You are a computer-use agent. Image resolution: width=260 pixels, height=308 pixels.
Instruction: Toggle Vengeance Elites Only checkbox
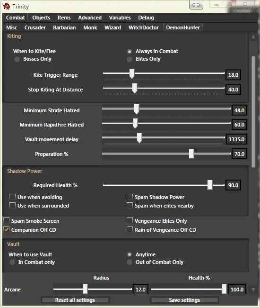(x=130, y=220)
